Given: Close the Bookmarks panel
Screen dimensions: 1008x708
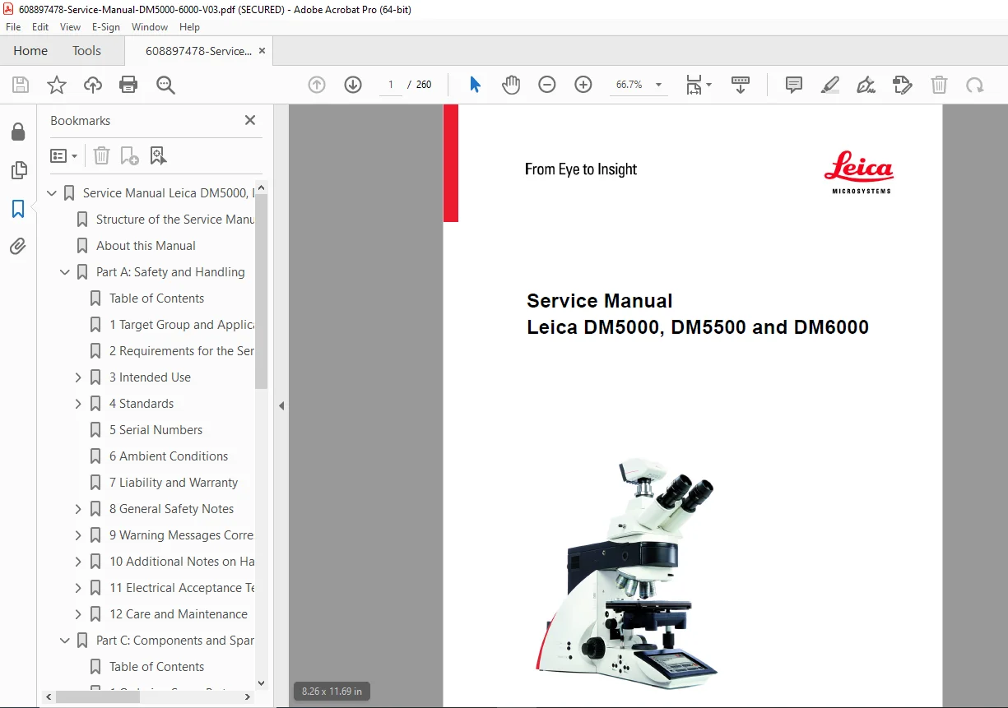Looking at the screenshot, I should 250,120.
